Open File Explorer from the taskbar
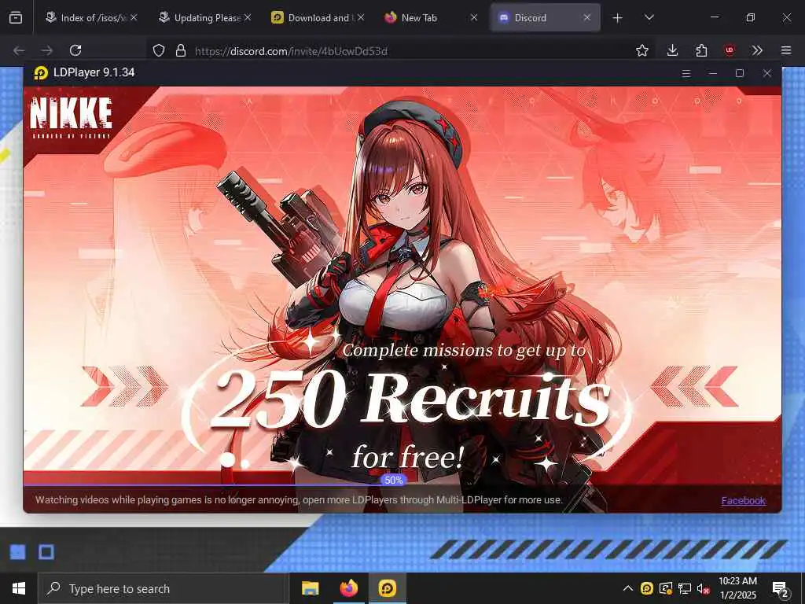Screen dimensions: 805x604 coord(310,588)
